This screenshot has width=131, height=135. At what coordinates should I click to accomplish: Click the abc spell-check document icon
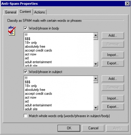coord(12,31)
